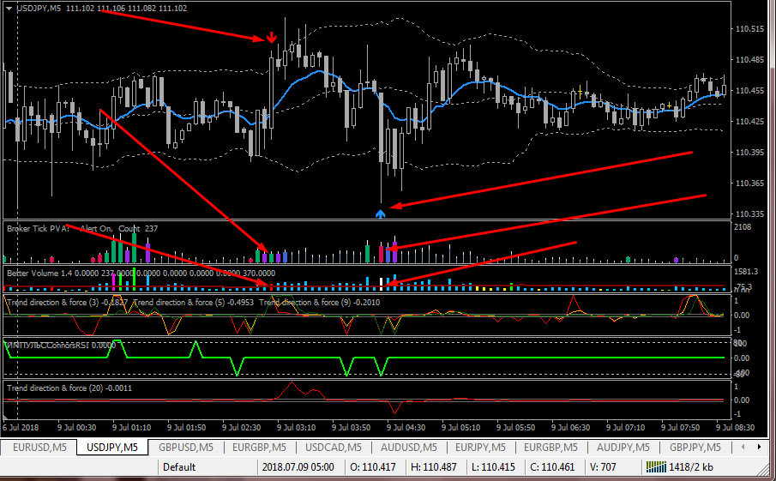This screenshot has height=481, width=776.
Task: Go to the EURJPY,M5 chart tab
Action: 480,448
